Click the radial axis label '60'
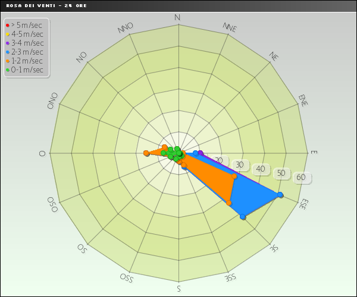Viewport: 357px width, 297px height. (x=301, y=177)
